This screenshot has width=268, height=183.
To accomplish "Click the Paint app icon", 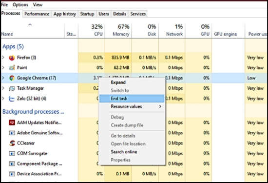I will [x=12, y=68].
